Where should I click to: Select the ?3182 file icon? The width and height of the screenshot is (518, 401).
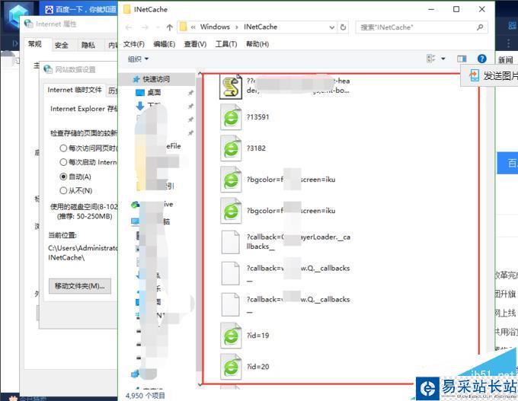(x=231, y=148)
